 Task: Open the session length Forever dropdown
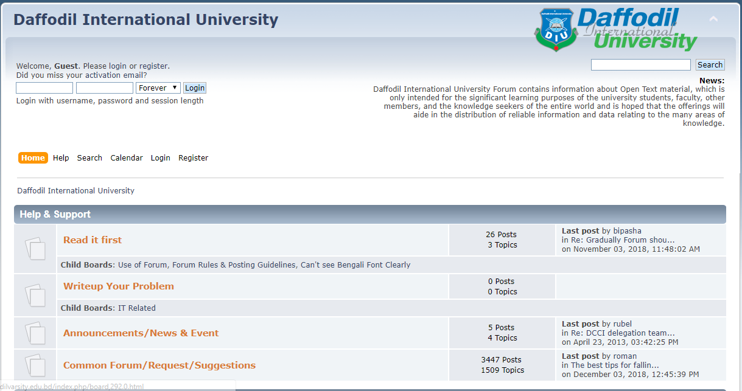click(x=158, y=88)
